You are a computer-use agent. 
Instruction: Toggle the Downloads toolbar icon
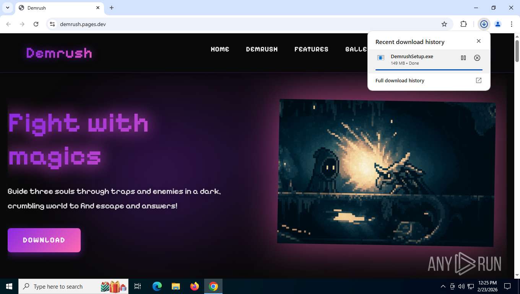pos(484,24)
